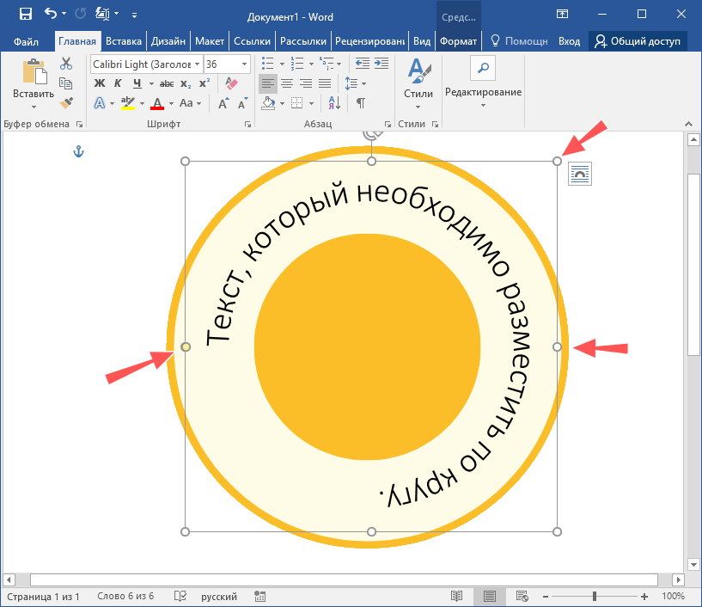Open the Файл menu
The image size is (702, 607).
click(26, 41)
